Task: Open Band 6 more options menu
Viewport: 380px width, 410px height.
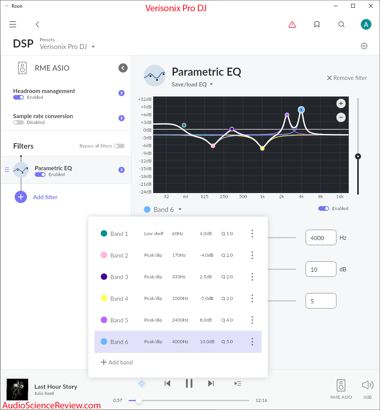Action: 252,342
